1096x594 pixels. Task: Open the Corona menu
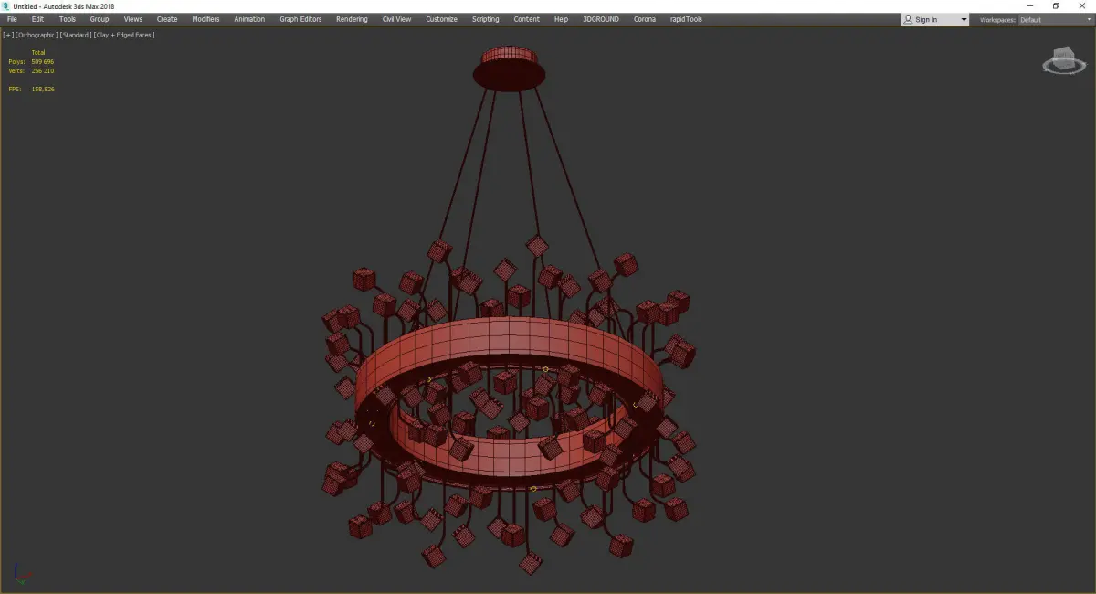645,19
